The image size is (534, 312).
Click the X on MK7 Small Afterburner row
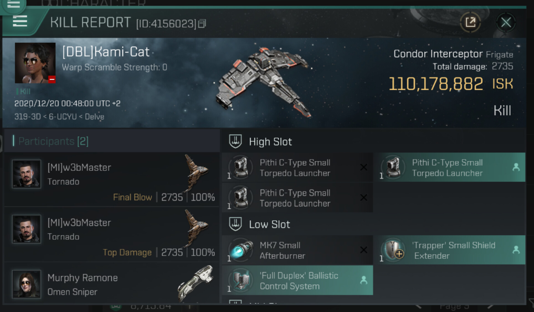(364, 250)
